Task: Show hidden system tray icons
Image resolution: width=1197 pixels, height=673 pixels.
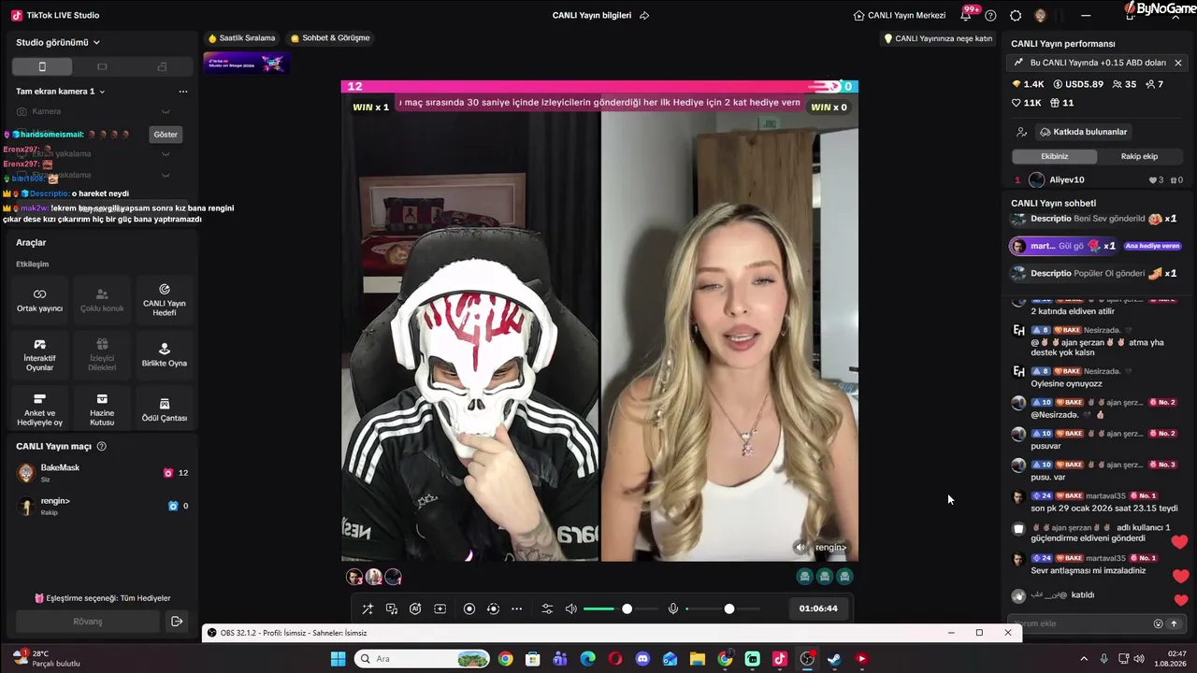Action: 1084,659
